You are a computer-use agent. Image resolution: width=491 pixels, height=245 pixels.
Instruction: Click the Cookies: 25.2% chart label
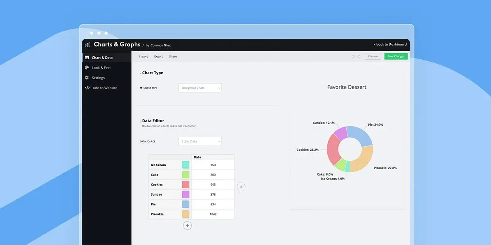pyautogui.click(x=308, y=150)
